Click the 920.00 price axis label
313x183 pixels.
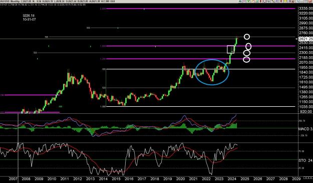tap(306, 112)
